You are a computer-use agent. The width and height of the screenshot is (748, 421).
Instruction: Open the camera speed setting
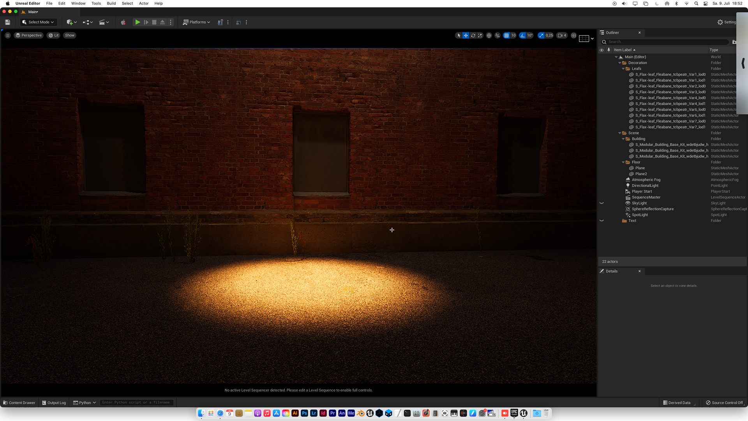point(562,35)
